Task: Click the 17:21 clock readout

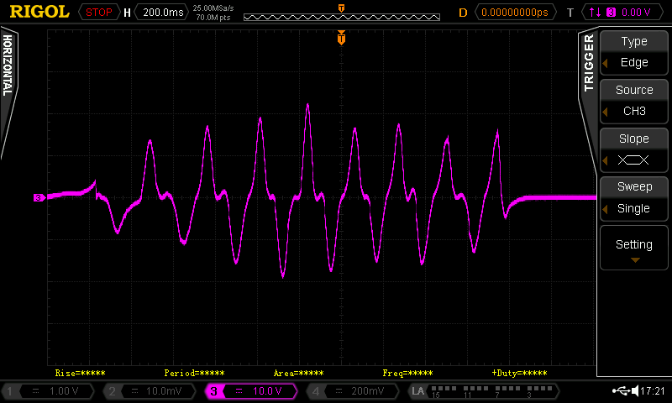Action: 653,390
